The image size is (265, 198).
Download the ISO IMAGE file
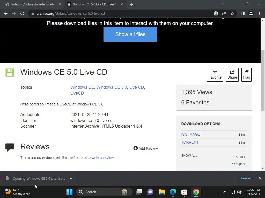[190, 134]
